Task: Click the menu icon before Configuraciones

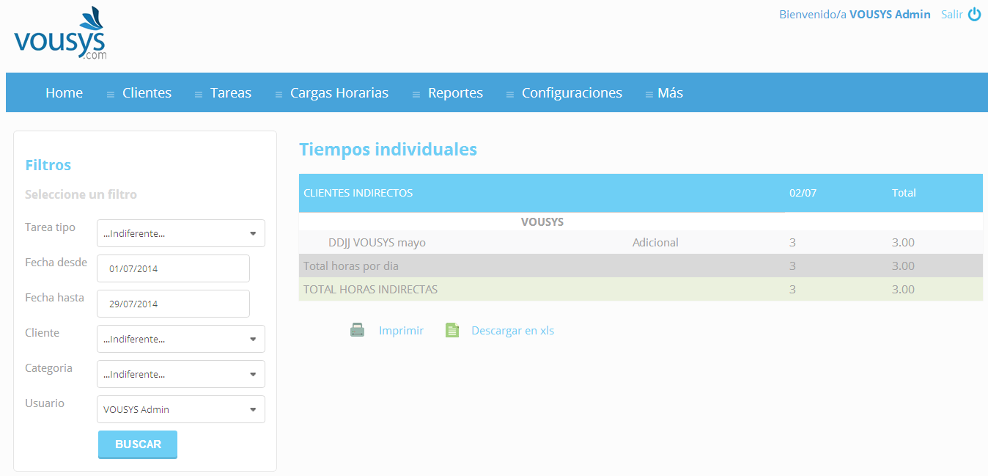Action: pyautogui.click(x=510, y=95)
